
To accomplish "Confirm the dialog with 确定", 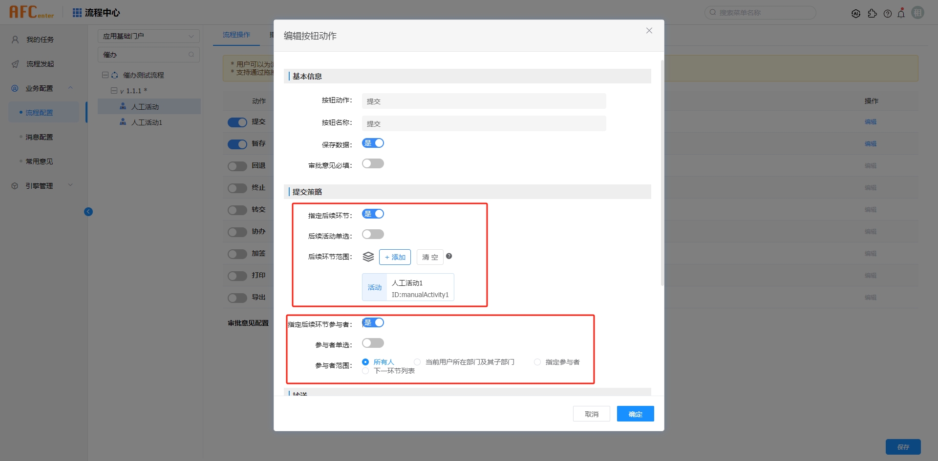I will pos(636,414).
